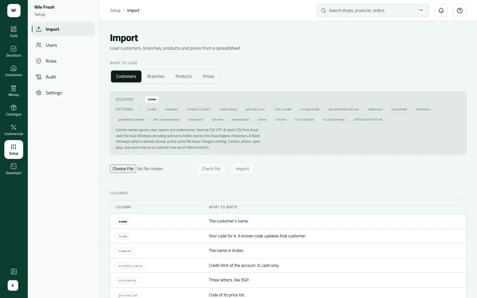Open the notifications bell
The height and width of the screenshot is (298, 477).
(x=441, y=11)
